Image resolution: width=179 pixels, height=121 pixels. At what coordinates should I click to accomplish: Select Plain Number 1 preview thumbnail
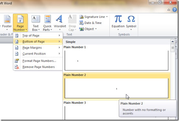[x=117, y=60]
